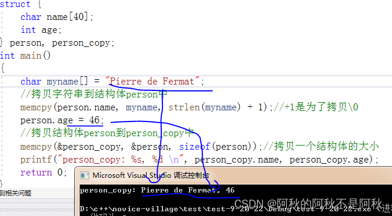The width and height of the screenshot is (392, 216).
Task: Click the comment '拷贝字符串到结构体person中'
Action: 99,94
